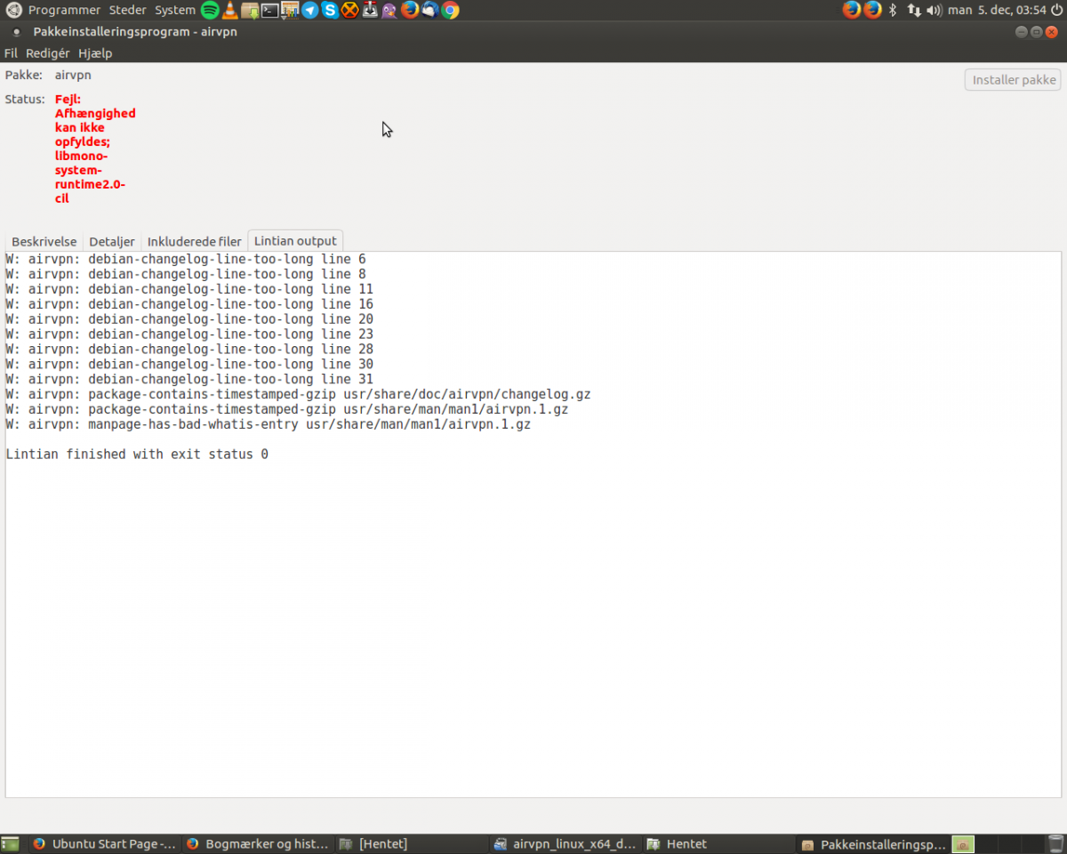Click the orange circle X launcher icon
Viewport: 1067px width, 854px height.
click(x=350, y=10)
